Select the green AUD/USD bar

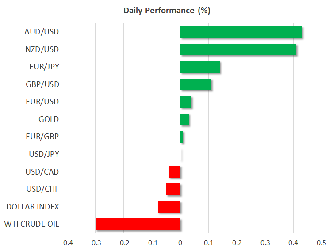point(241,32)
